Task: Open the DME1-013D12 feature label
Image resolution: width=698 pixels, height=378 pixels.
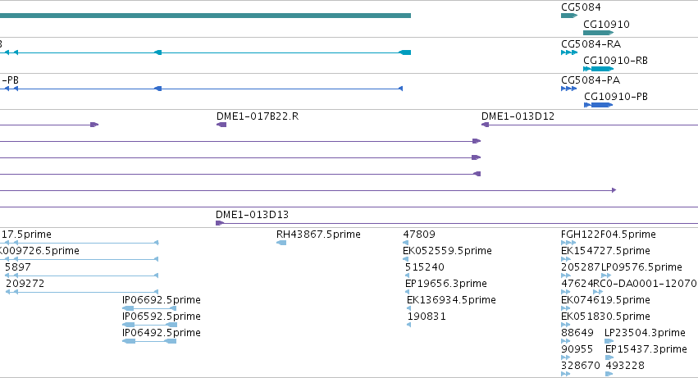Action: point(518,116)
